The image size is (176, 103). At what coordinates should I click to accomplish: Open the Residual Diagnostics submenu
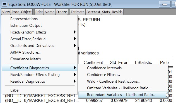click(x=39, y=81)
